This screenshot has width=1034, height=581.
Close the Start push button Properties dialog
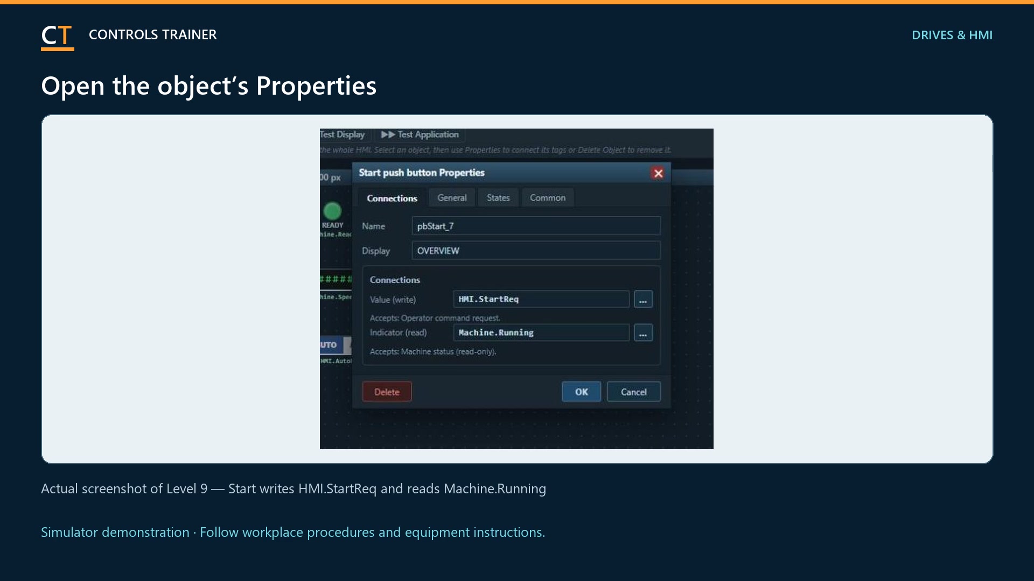658,173
